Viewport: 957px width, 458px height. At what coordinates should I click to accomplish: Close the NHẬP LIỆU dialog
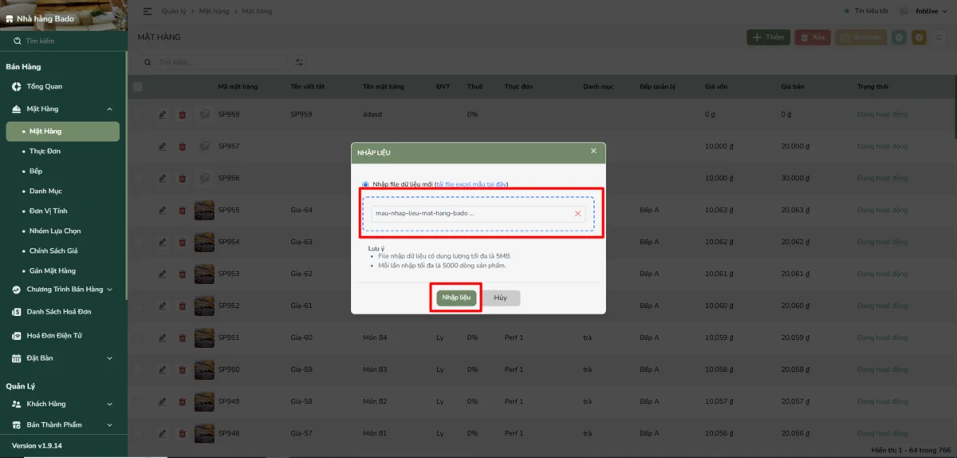pos(593,151)
